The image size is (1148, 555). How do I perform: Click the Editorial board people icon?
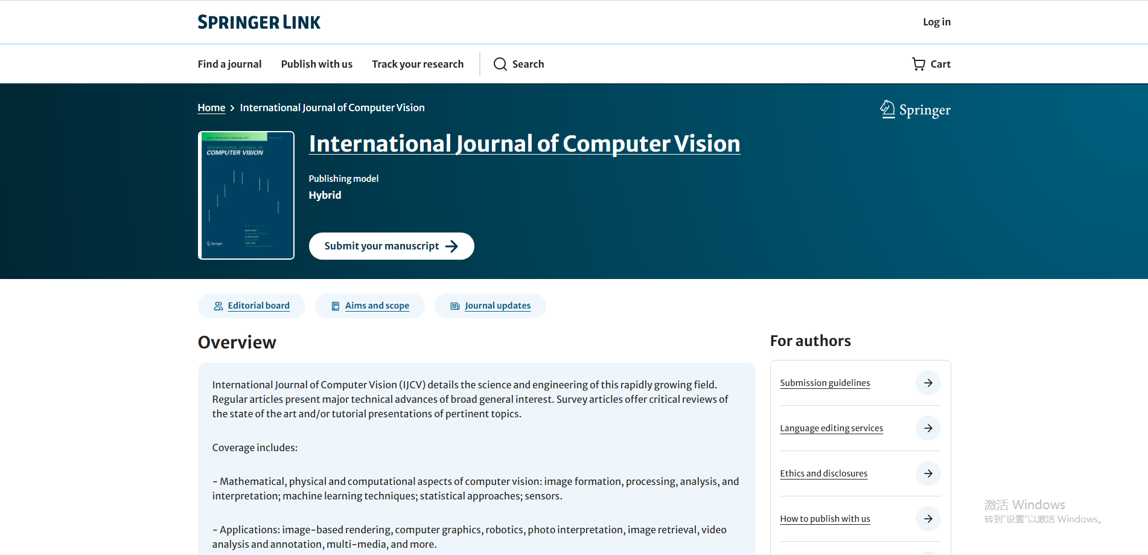click(218, 306)
